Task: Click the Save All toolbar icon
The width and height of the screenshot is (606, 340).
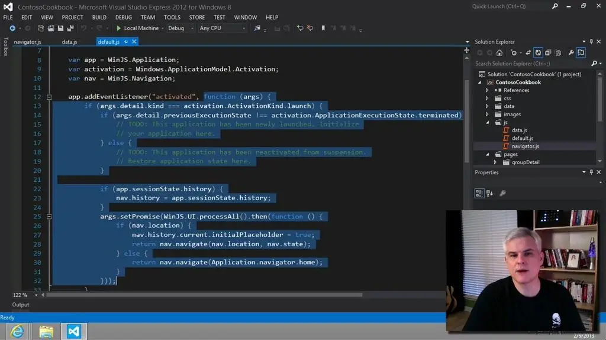Action: (x=70, y=28)
